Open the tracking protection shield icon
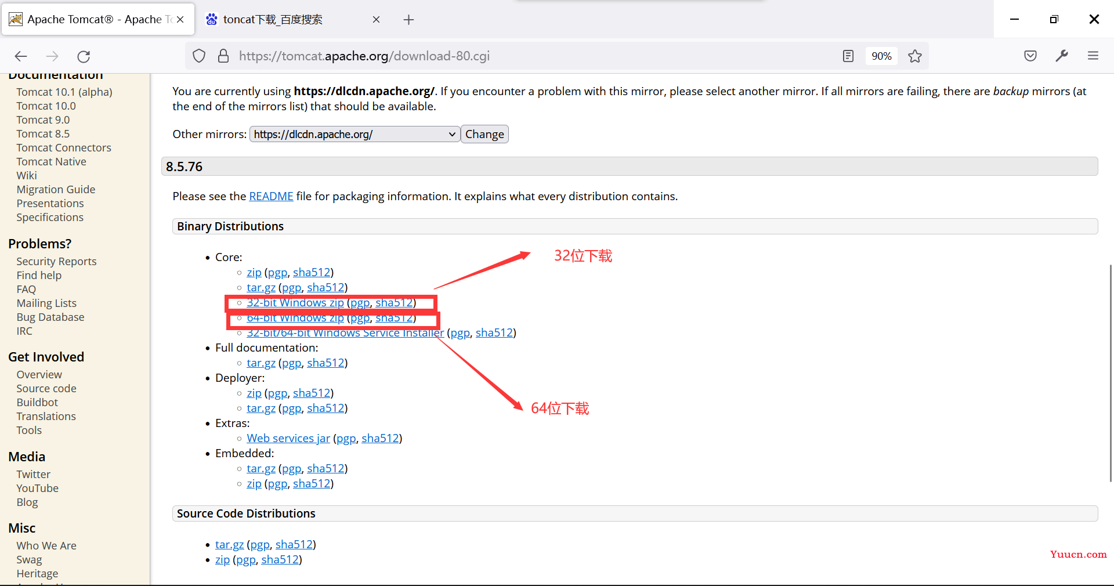 [x=199, y=56]
